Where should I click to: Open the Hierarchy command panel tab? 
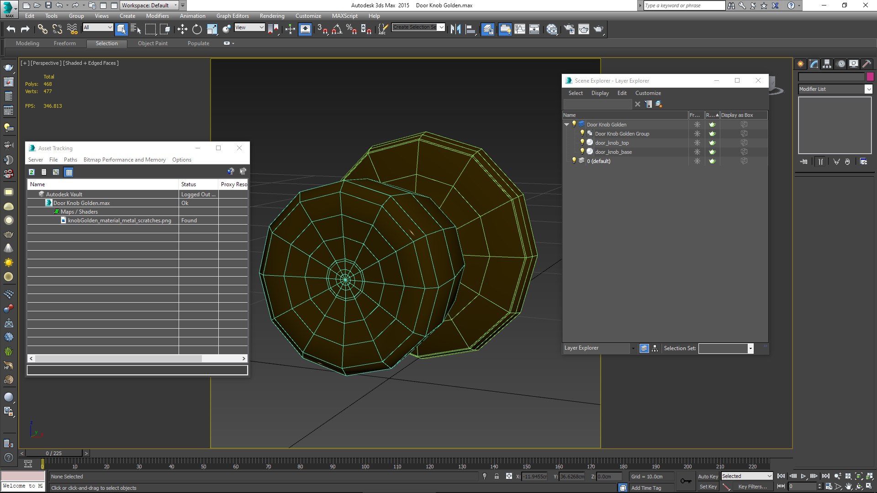point(827,64)
